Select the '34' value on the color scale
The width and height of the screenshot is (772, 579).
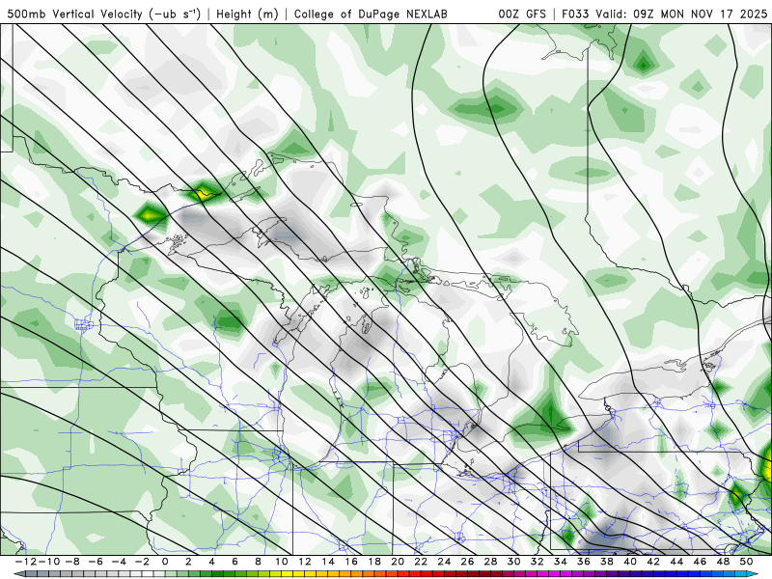(x=561, y=562)
